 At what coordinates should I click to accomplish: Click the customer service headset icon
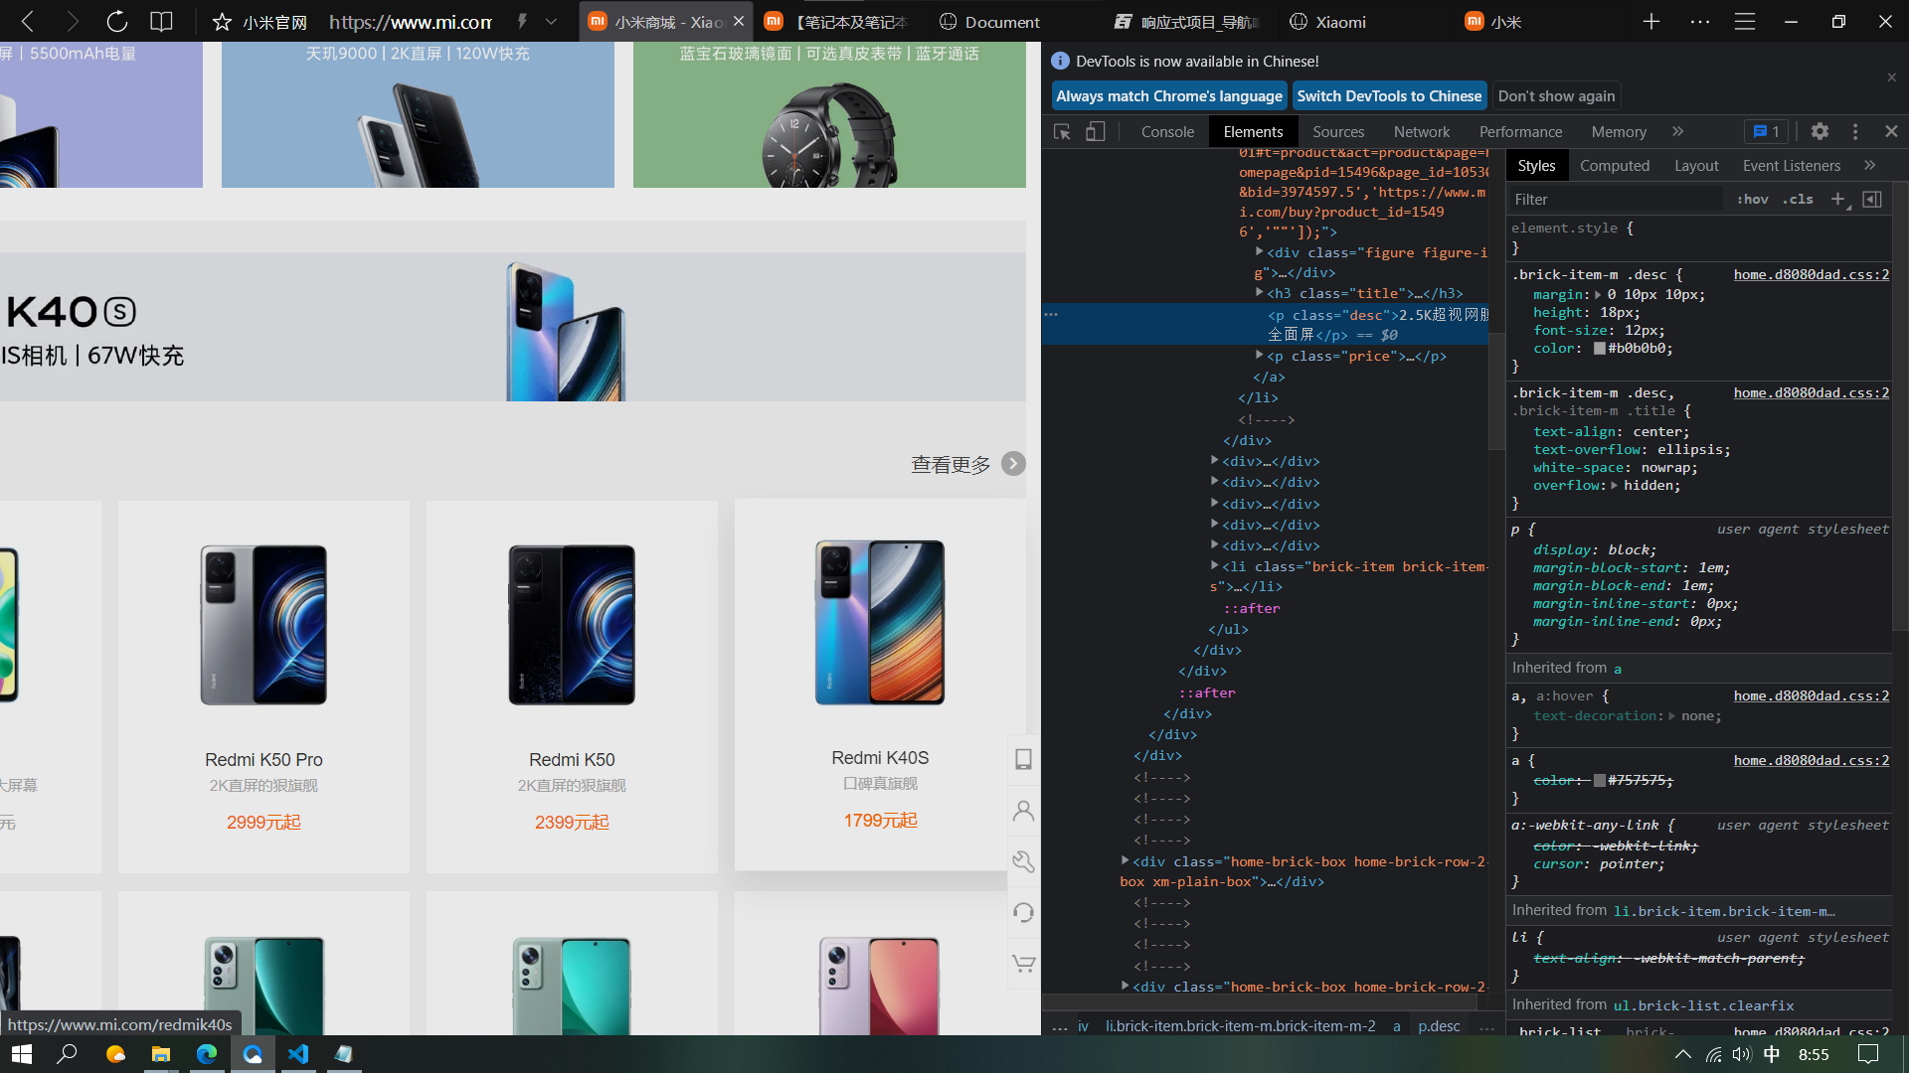coord(1023,912)
